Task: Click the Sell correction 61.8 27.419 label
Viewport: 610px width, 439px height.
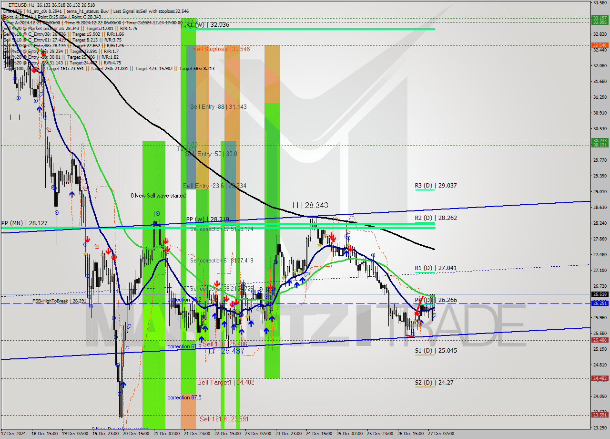Action: (222, 261)
